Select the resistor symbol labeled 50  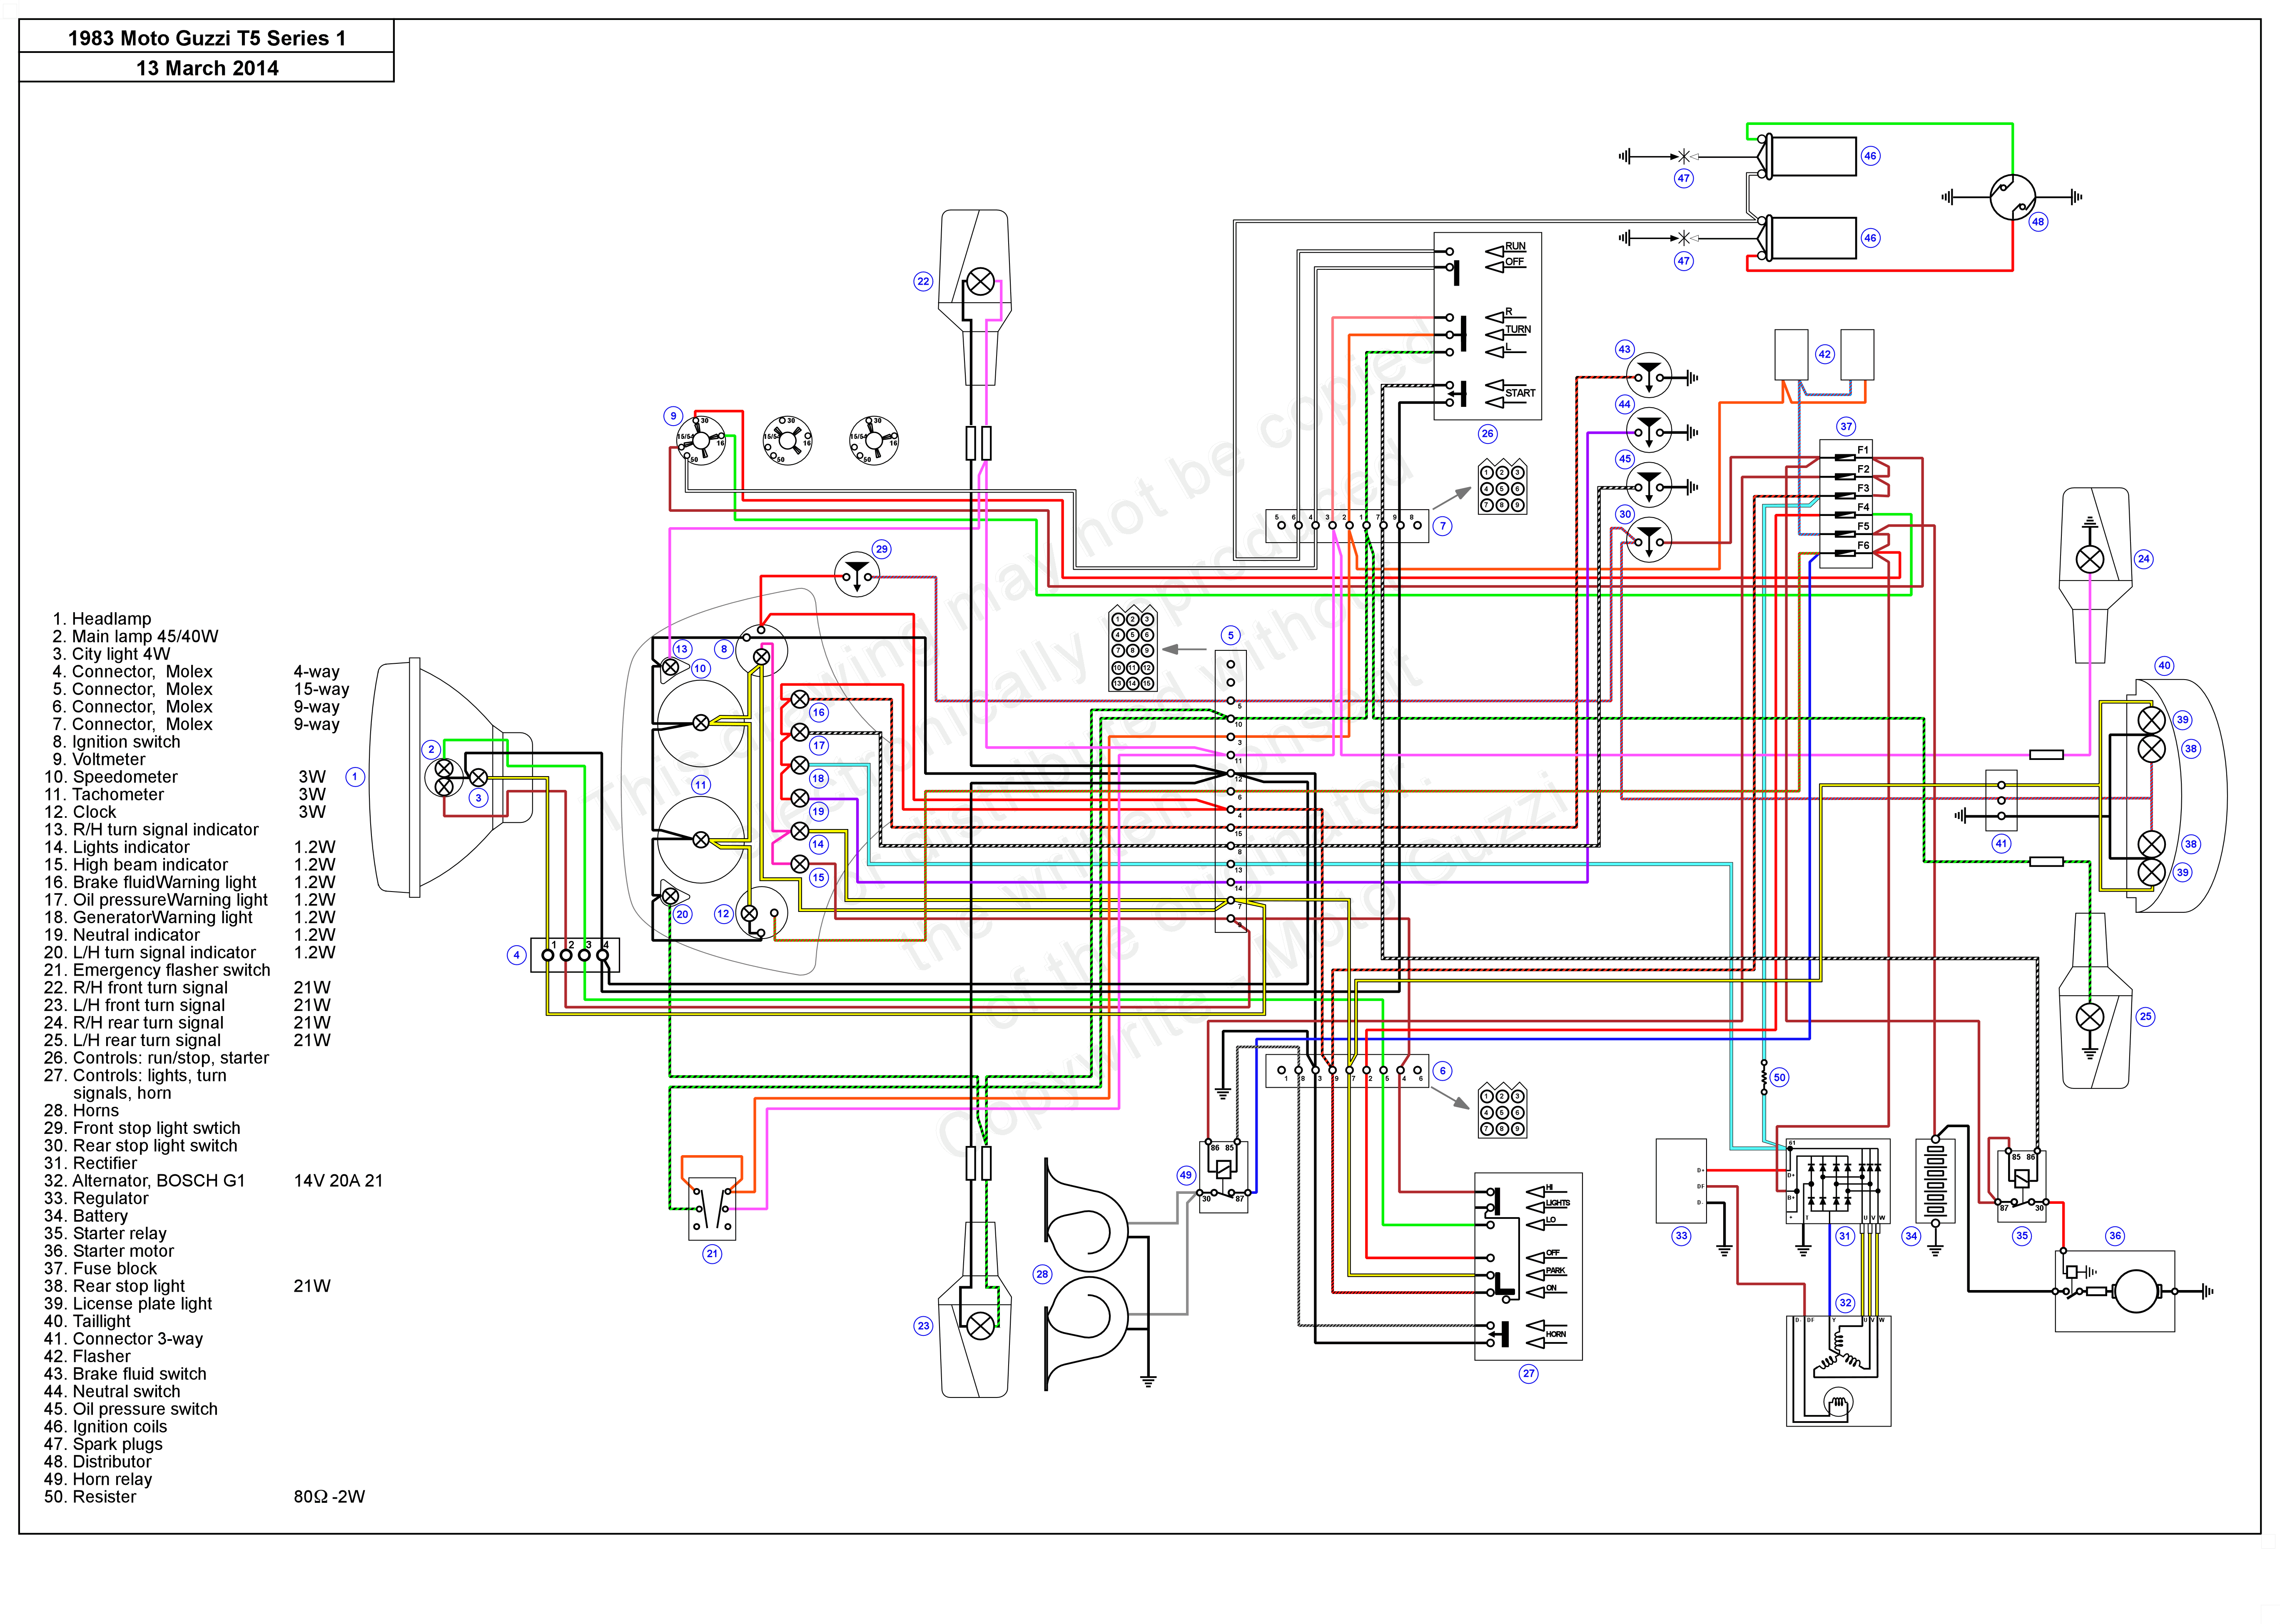[x=1763, y=1077]
